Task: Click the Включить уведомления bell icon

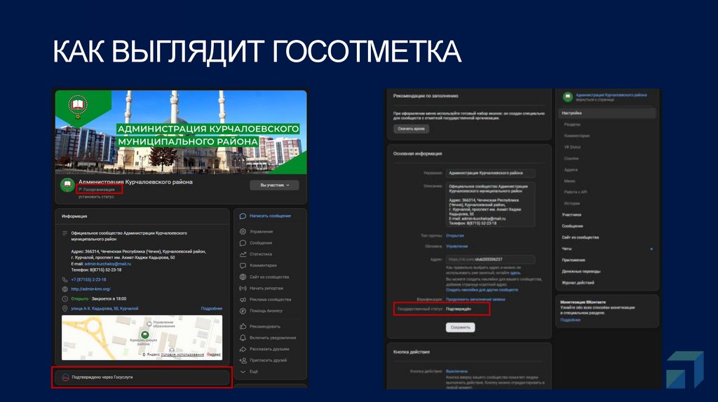Action: click(x=243, y=338)
